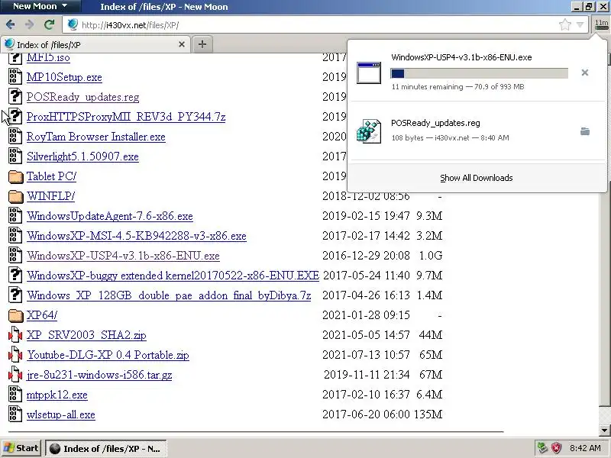
Task: Click the green safely-remove-hardware tray icon
Action: [x=542, y=448]
